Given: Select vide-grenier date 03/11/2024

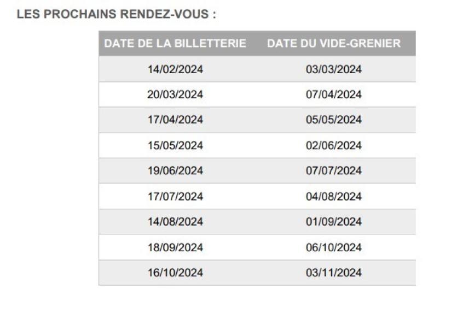Looking at the screenshot, I should (x=334, y=273).
